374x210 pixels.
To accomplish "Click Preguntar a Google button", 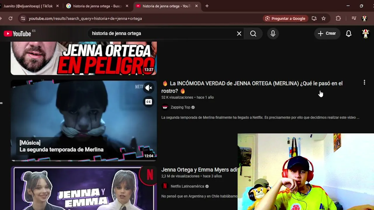I will pos(285,18).
